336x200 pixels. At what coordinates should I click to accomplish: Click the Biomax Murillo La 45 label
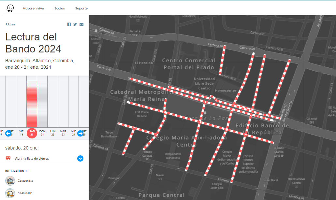click(279, 152)
